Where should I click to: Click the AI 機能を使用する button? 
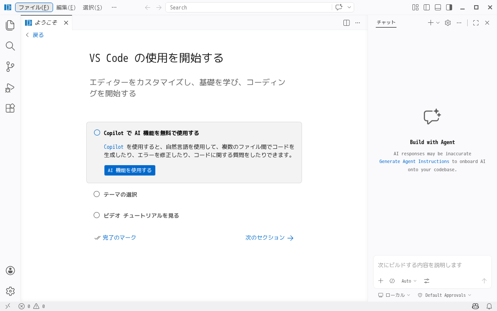(x=129, y=170)
